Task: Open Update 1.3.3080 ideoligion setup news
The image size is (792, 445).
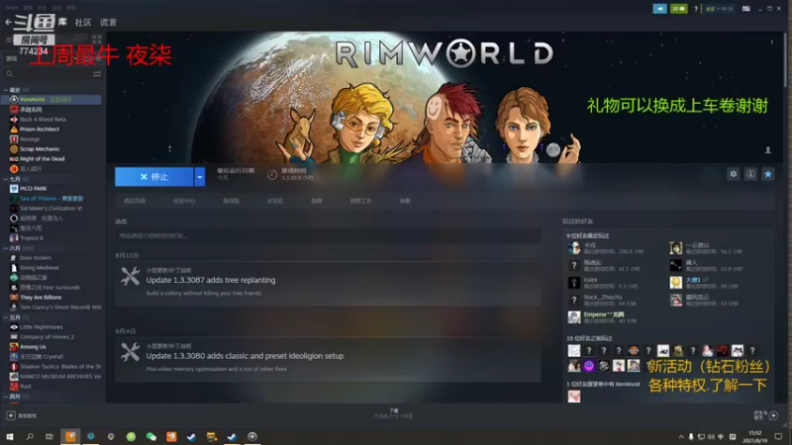Action: pos(245,356)
